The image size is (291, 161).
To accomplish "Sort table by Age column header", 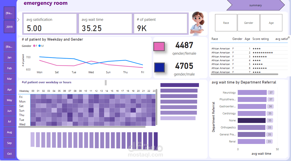I will click(247, 39).
